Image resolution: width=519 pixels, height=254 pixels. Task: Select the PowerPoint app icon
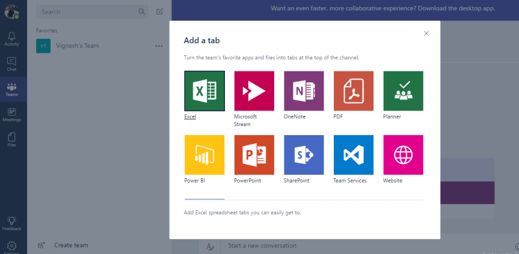(x=254, y=155)
